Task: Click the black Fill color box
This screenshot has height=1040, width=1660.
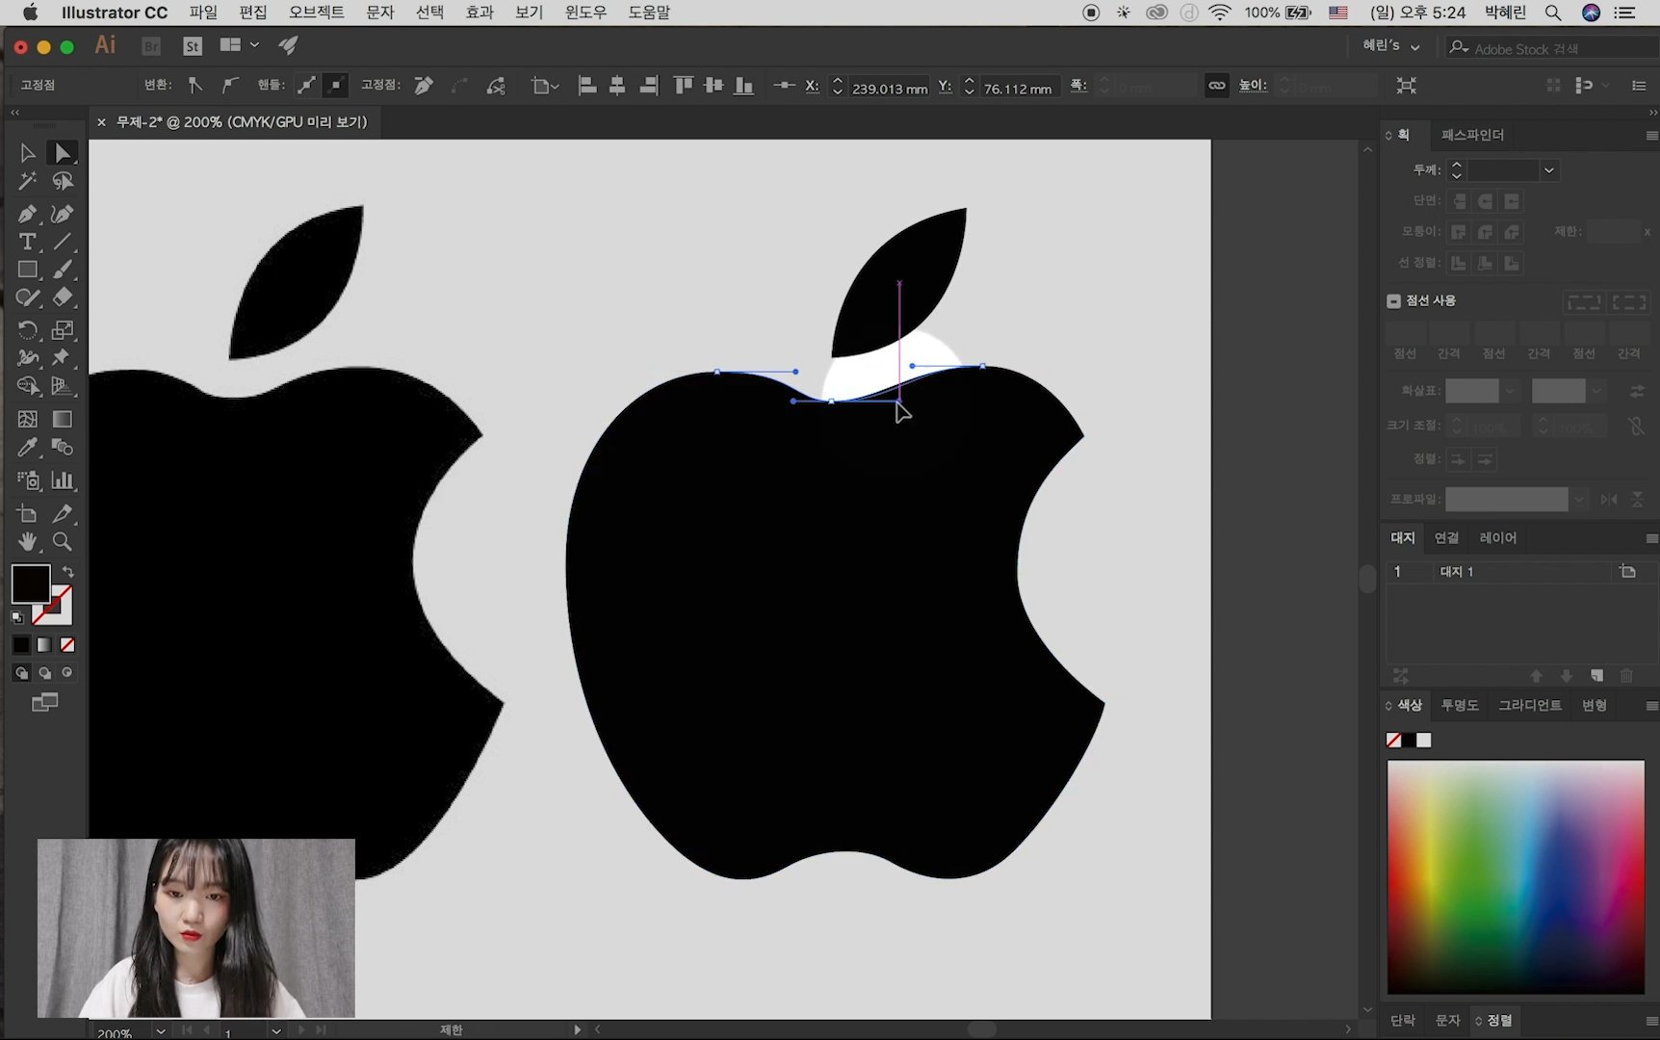Action: tap(30, 584)
